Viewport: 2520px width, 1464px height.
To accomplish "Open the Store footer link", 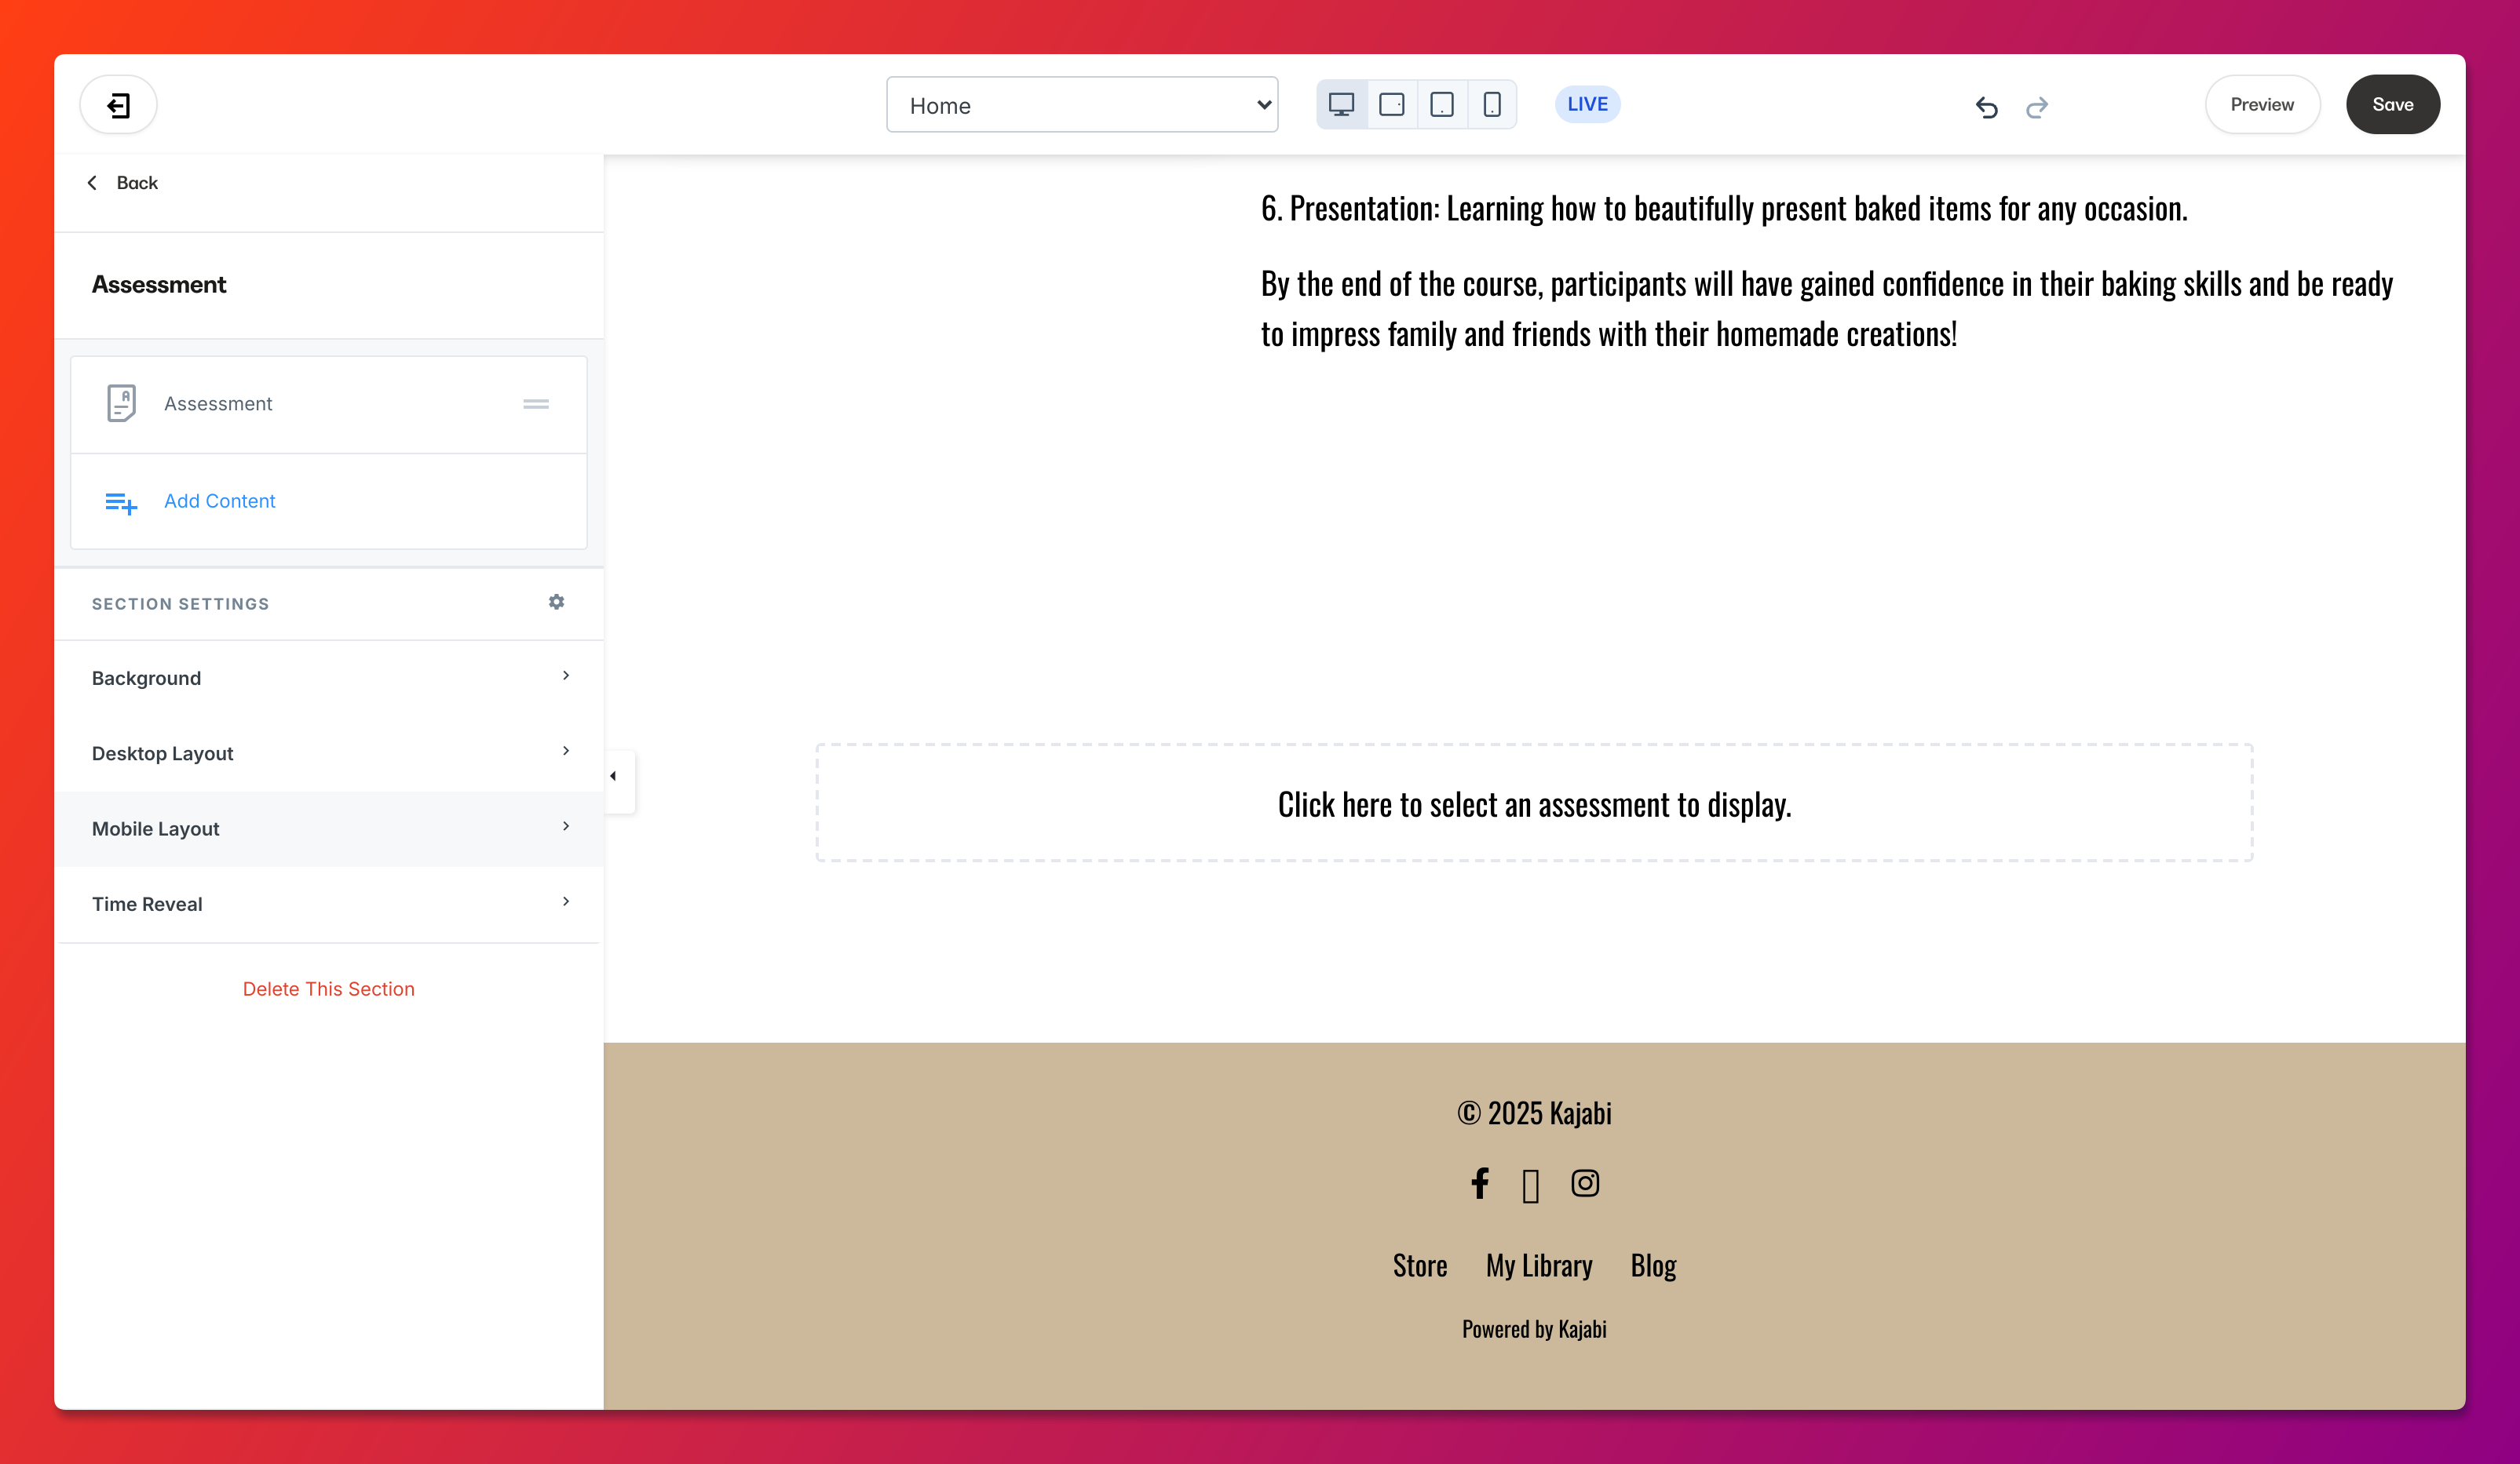I will [x=1419, y=1266].
